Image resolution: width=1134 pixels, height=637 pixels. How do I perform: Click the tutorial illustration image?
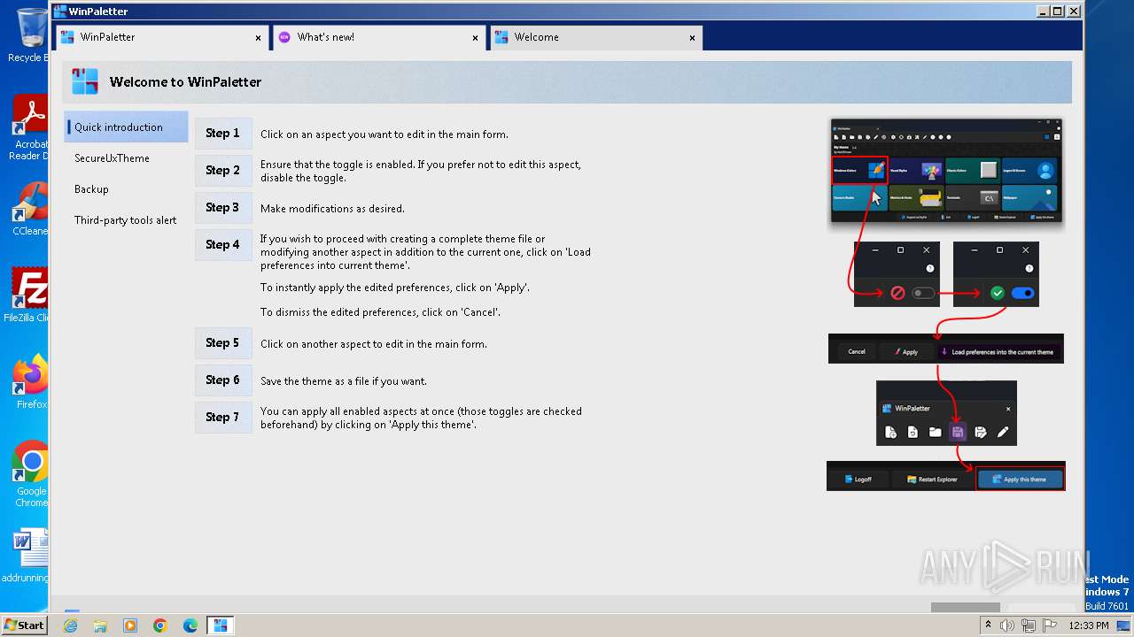(x=945, y=303)
